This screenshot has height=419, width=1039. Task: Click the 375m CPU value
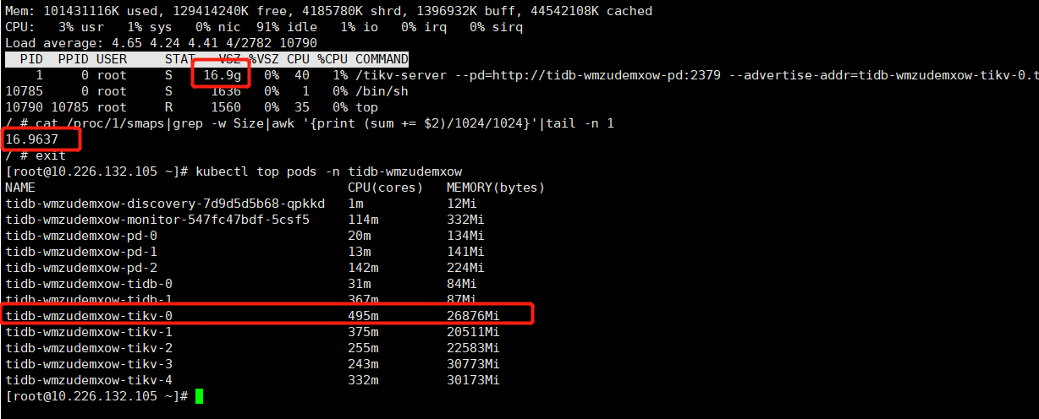coord(363,332)
